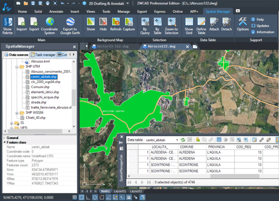279x201 pixels.
Task: Select By Query tool
Action: coord(145,26)
